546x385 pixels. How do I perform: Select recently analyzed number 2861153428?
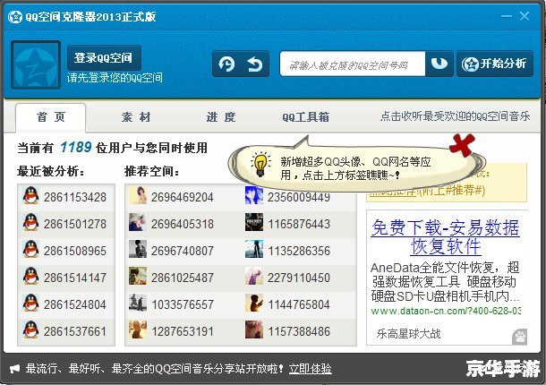point(75,197)
